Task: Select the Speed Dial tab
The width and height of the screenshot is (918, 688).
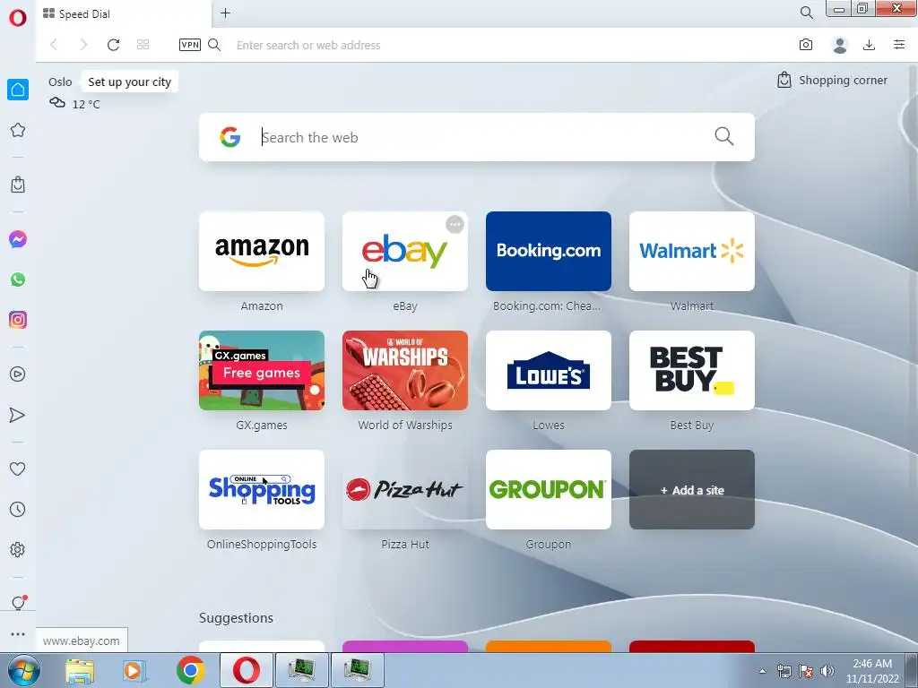Action: (123, 13)
